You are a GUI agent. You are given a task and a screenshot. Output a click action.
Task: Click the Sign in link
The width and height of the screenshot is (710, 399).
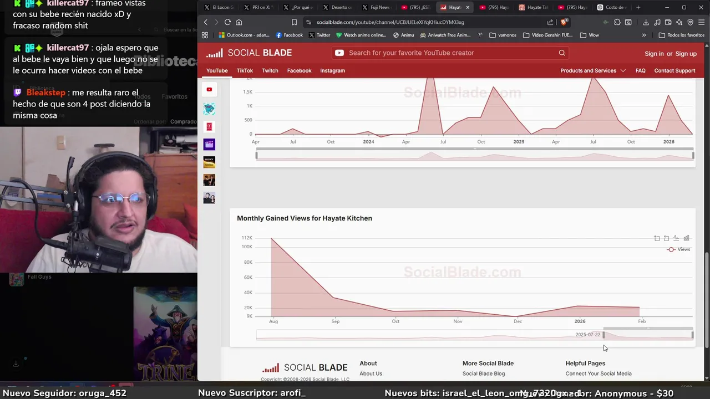(x=654, y=54)
